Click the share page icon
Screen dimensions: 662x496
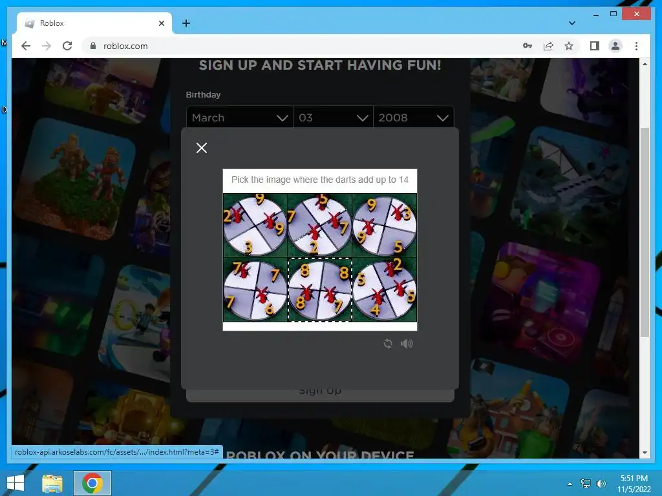[x=548, y=46]
